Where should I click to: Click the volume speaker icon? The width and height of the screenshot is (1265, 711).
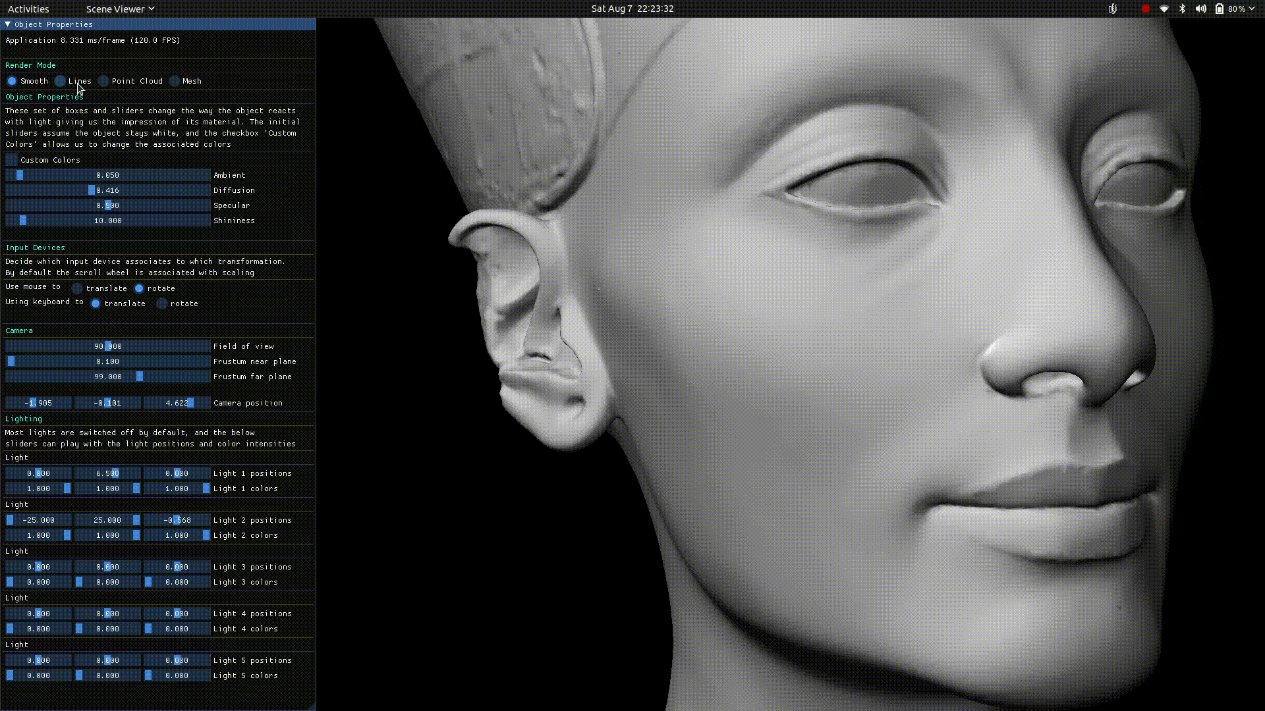(1200, 9)
